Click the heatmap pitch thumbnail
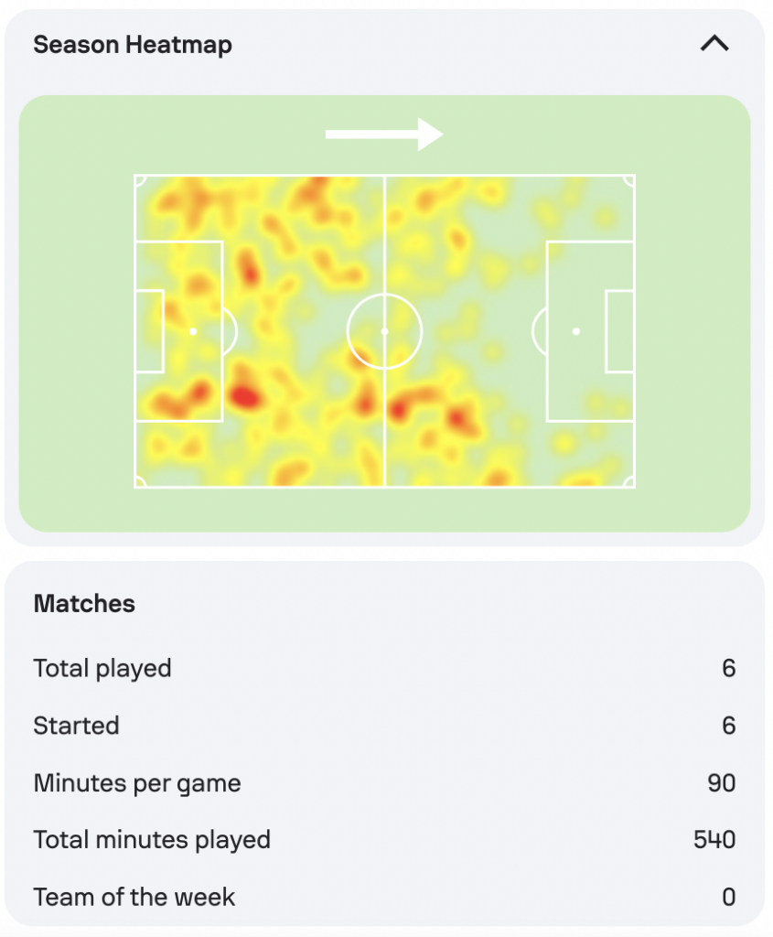 (385, 331)
